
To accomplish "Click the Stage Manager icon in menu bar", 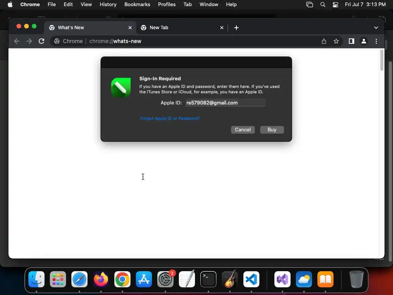I will point(310,5).
